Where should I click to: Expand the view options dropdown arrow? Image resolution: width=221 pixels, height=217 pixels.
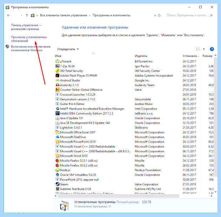tap(204, 49)
